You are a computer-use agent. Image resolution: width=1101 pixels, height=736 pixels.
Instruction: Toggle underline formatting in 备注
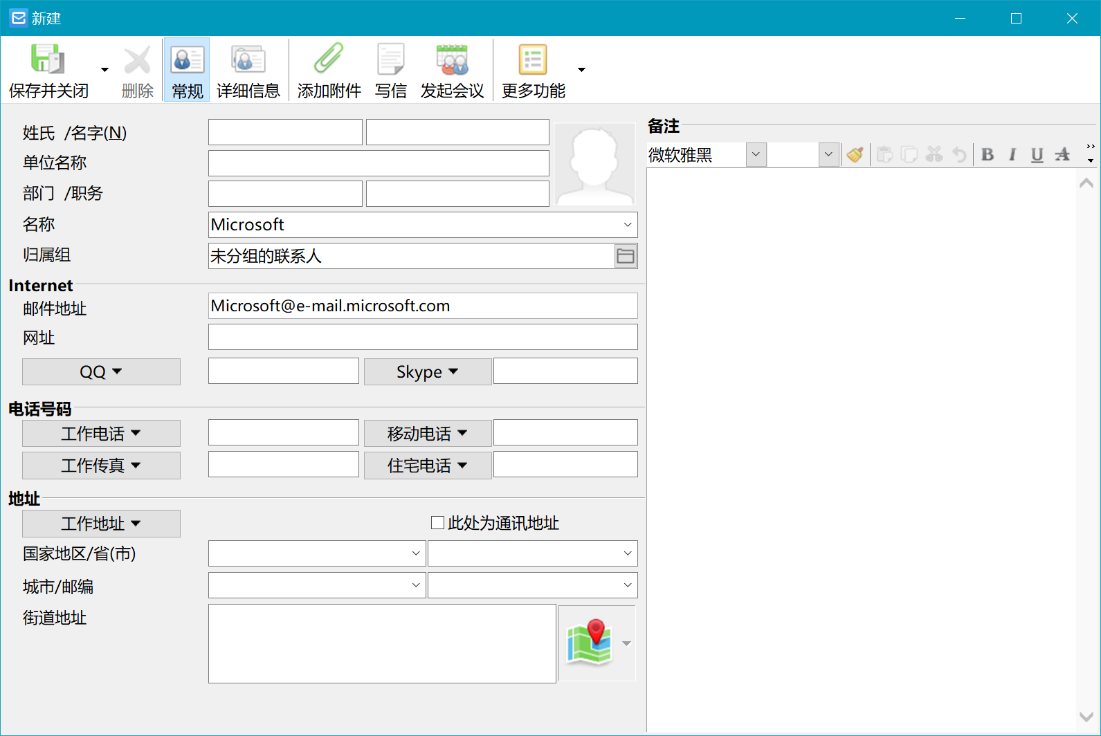tap(1037, 154)
